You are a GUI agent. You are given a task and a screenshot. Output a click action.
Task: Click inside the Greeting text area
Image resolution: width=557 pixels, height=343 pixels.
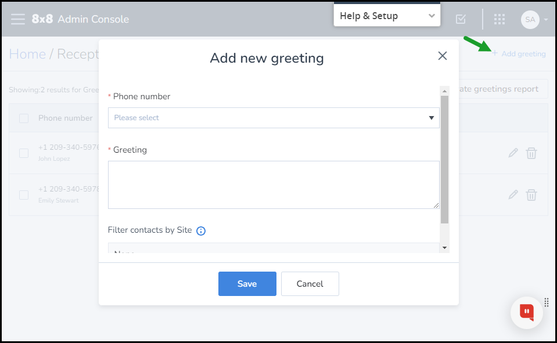pos(274,185)
